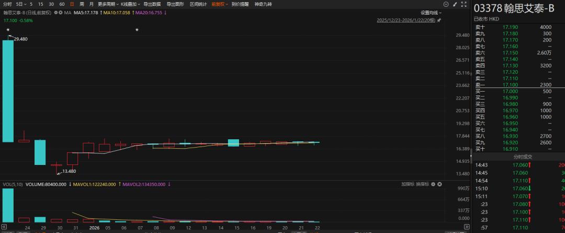
Task: Open the MA indicator settings gear
Action: (x=56, y=13)
